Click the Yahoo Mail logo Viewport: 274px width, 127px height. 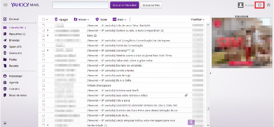[x=25, y=5]
